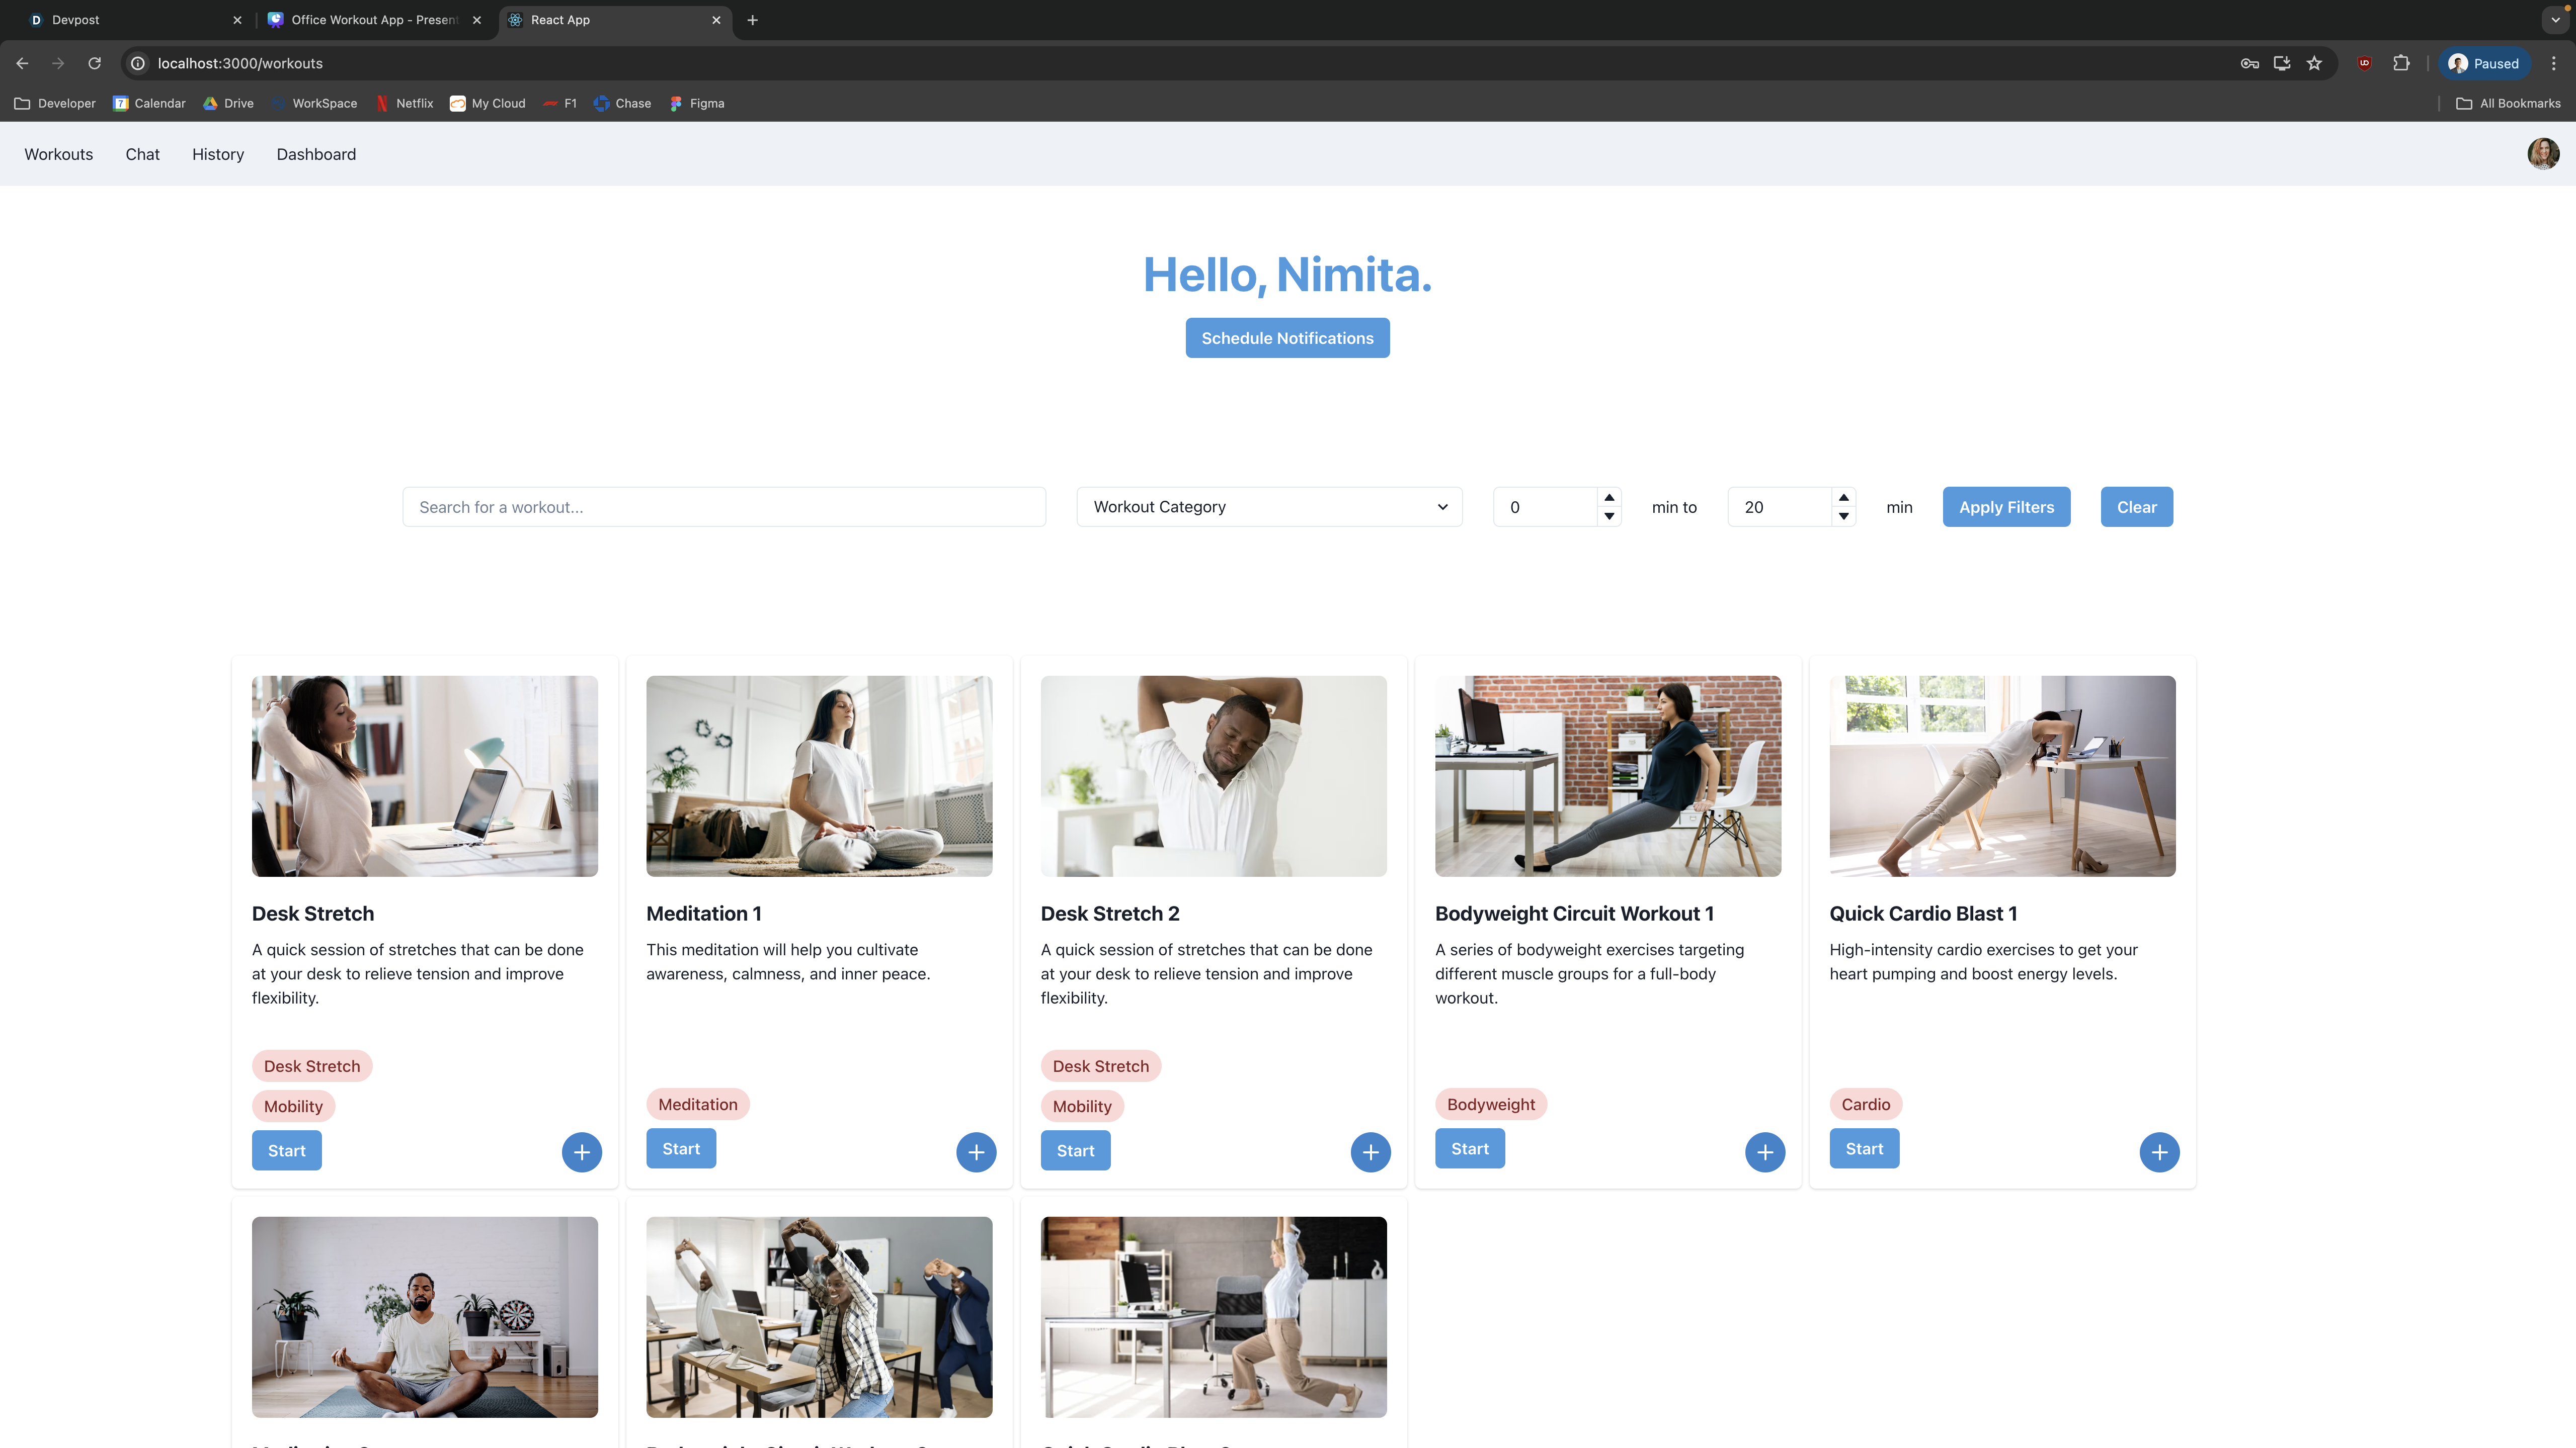Open user profile avatar in app navbar
This screenshot has height=1448, width=2576.
(x=2543, y=154)
